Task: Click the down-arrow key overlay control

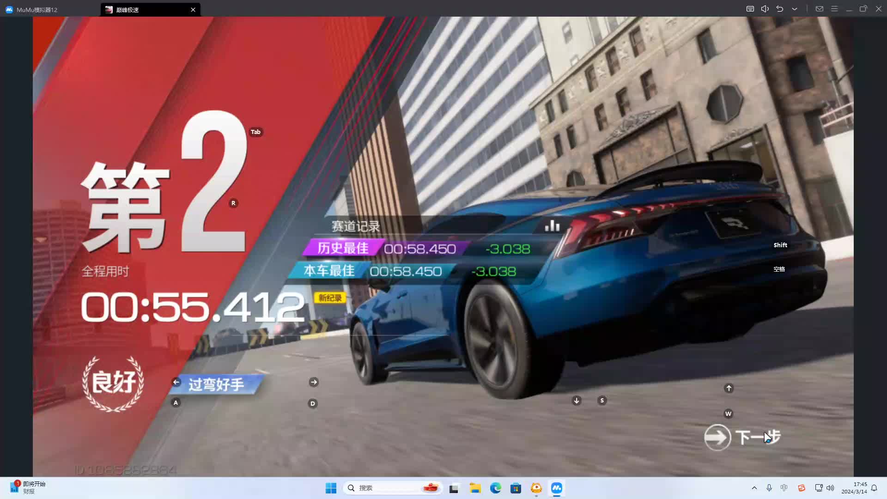Action: point(576,401)
